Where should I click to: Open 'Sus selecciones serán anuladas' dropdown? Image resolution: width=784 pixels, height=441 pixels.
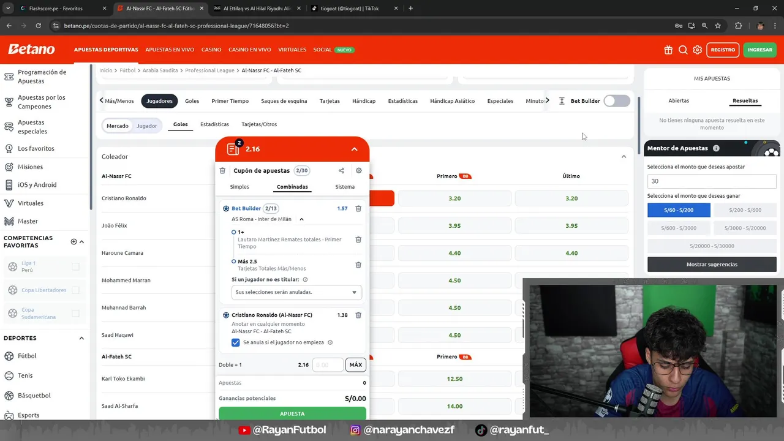tap(296, 292)
